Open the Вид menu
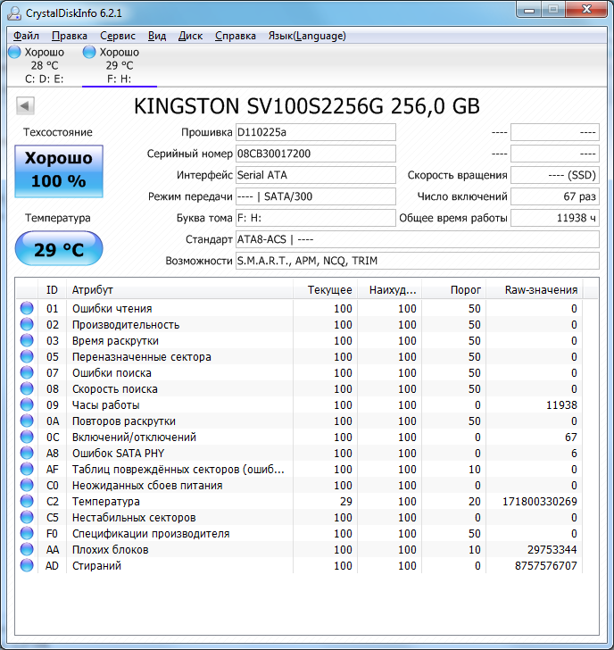The height and width of the screenshot is (650, 614). point(157,36)
